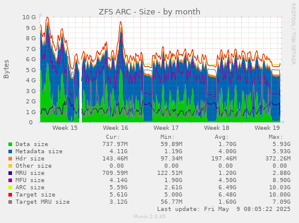The height and width of the screenshot is (223, 299).
Task: Click the Target size legend label
Action: tap(35, 195)
